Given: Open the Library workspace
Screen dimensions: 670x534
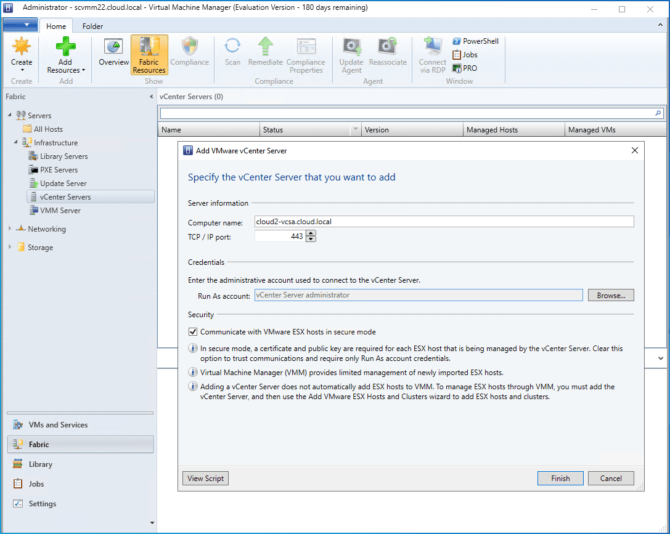Looking at the screenshot, I should pos(41,464).
